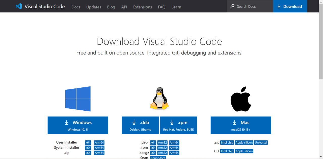Choose Apple silicon for Mac CLI
Image resolution: width=323 pixels, height=159 pixels.
coord(244,151)
